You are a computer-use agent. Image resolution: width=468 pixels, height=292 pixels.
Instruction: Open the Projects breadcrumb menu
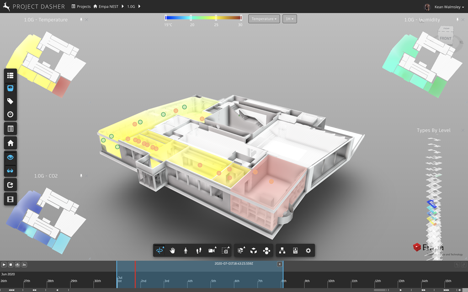point(81,7)
